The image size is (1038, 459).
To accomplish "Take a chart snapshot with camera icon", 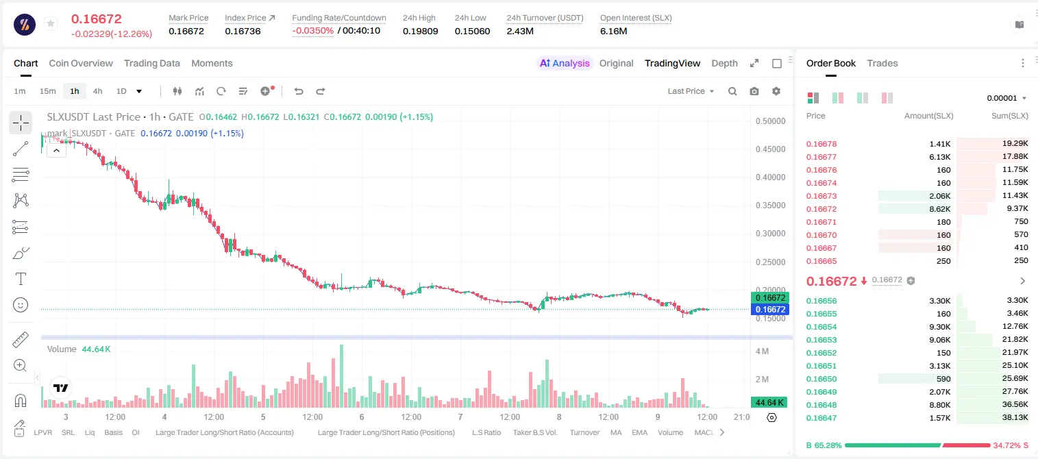I will point(754,91).
